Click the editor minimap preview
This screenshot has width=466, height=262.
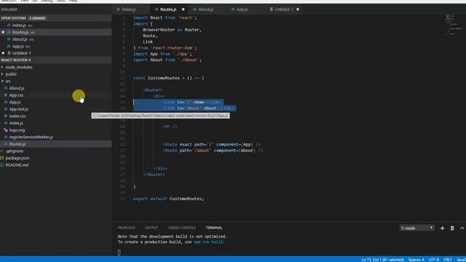453,24
